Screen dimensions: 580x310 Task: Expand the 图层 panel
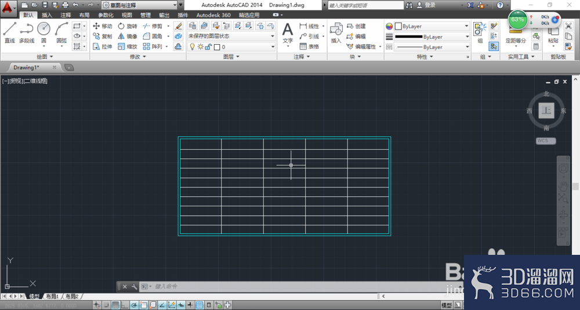coord(231,57)
